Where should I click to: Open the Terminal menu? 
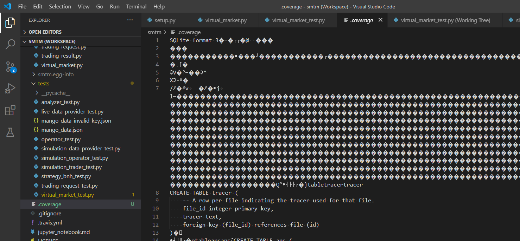pos(137,6)
